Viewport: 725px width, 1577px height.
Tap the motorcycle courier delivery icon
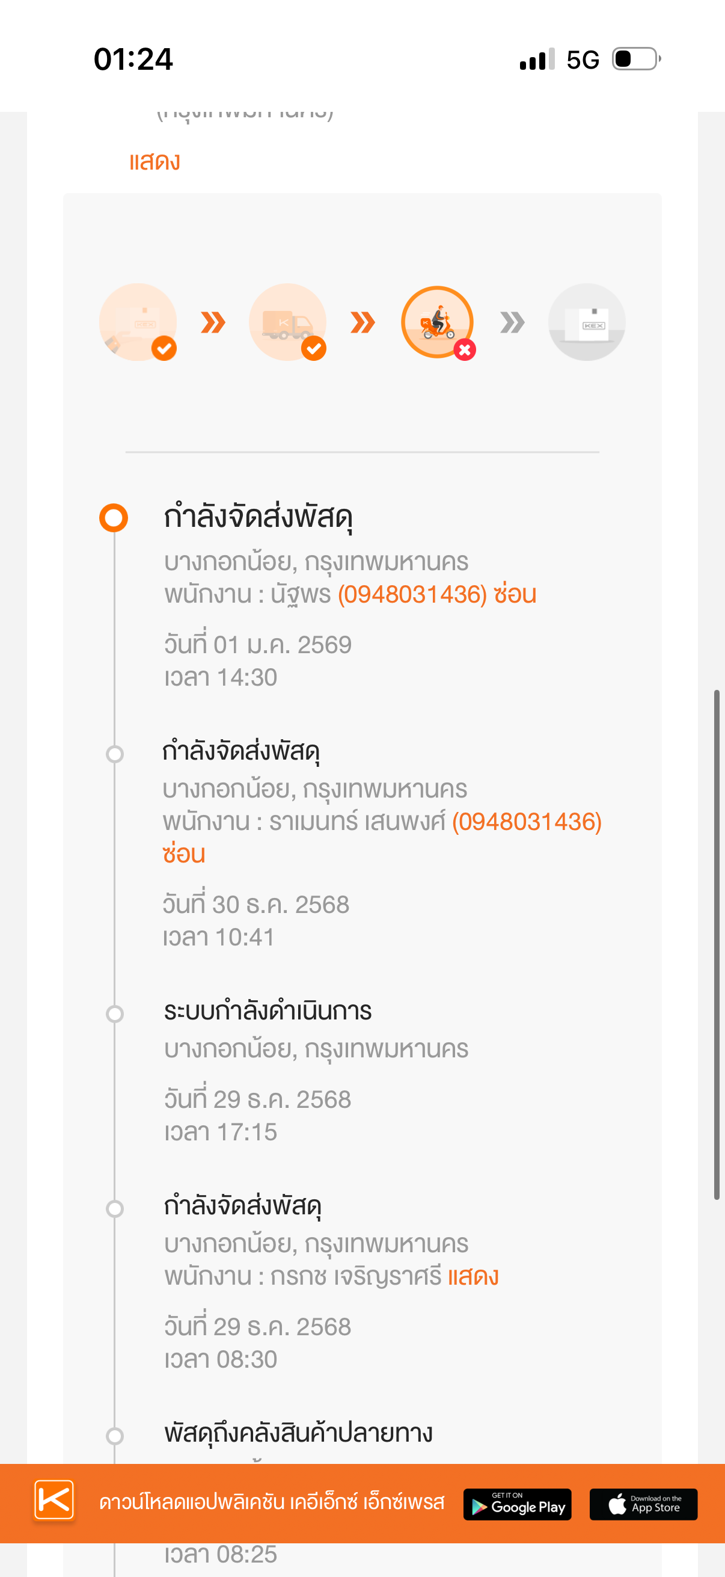[x=437, y=322]
